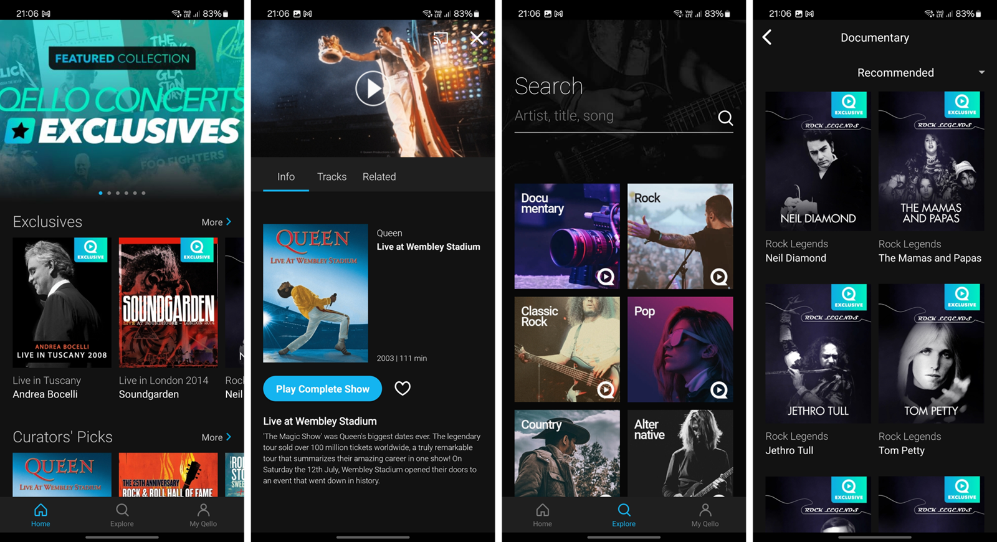Tap Home icon in first screen nav

point(41,515)
